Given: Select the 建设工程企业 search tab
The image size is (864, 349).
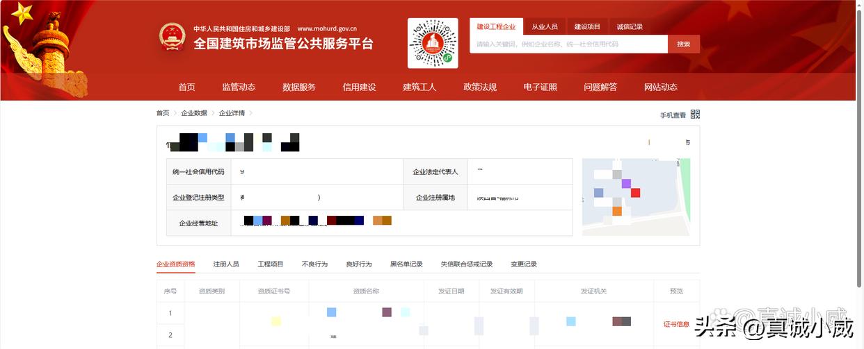Looking at the screenshot, I should coord(496,26).
